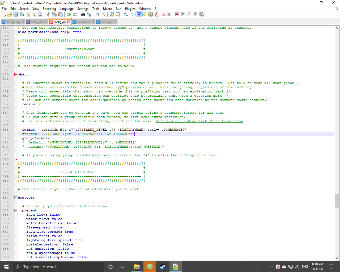Viewport: 340px width, 272px height.
Task: Start macro recording with the red record icon
Action: pos(177,14)
